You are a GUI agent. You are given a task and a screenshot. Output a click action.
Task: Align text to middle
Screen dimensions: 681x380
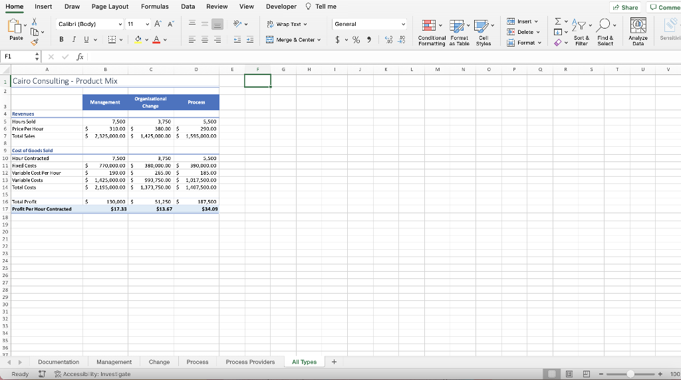[x=205, y=23]
